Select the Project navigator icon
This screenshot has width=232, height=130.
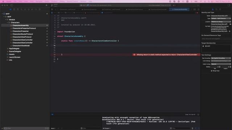pyautogui.click(x=11, y=9)
